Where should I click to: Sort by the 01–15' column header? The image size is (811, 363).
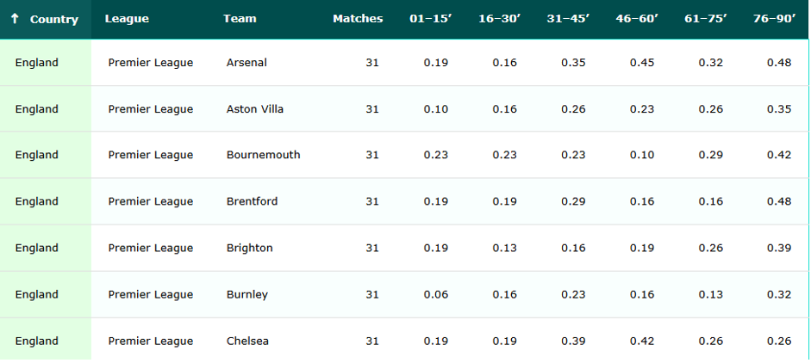click(431, 19)
